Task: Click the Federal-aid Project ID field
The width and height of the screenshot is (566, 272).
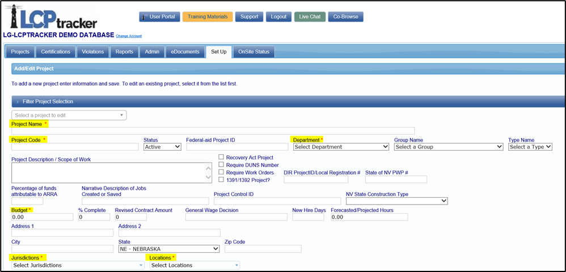Action: click(x=237, y=147)
